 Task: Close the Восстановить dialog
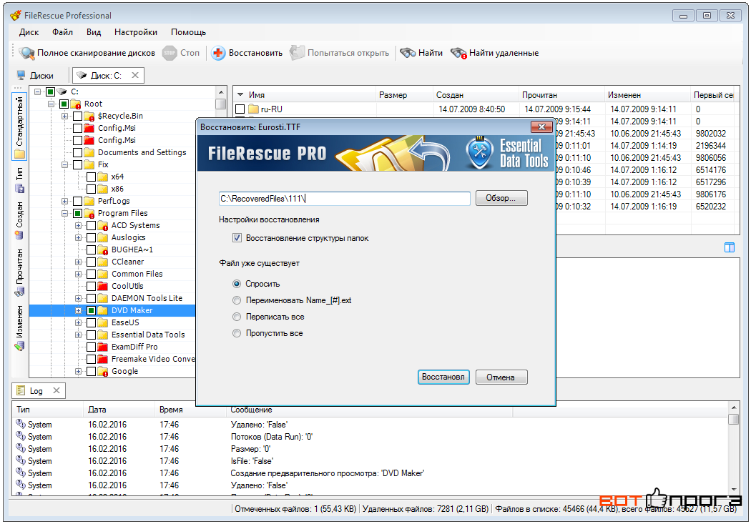coord(541,127)
